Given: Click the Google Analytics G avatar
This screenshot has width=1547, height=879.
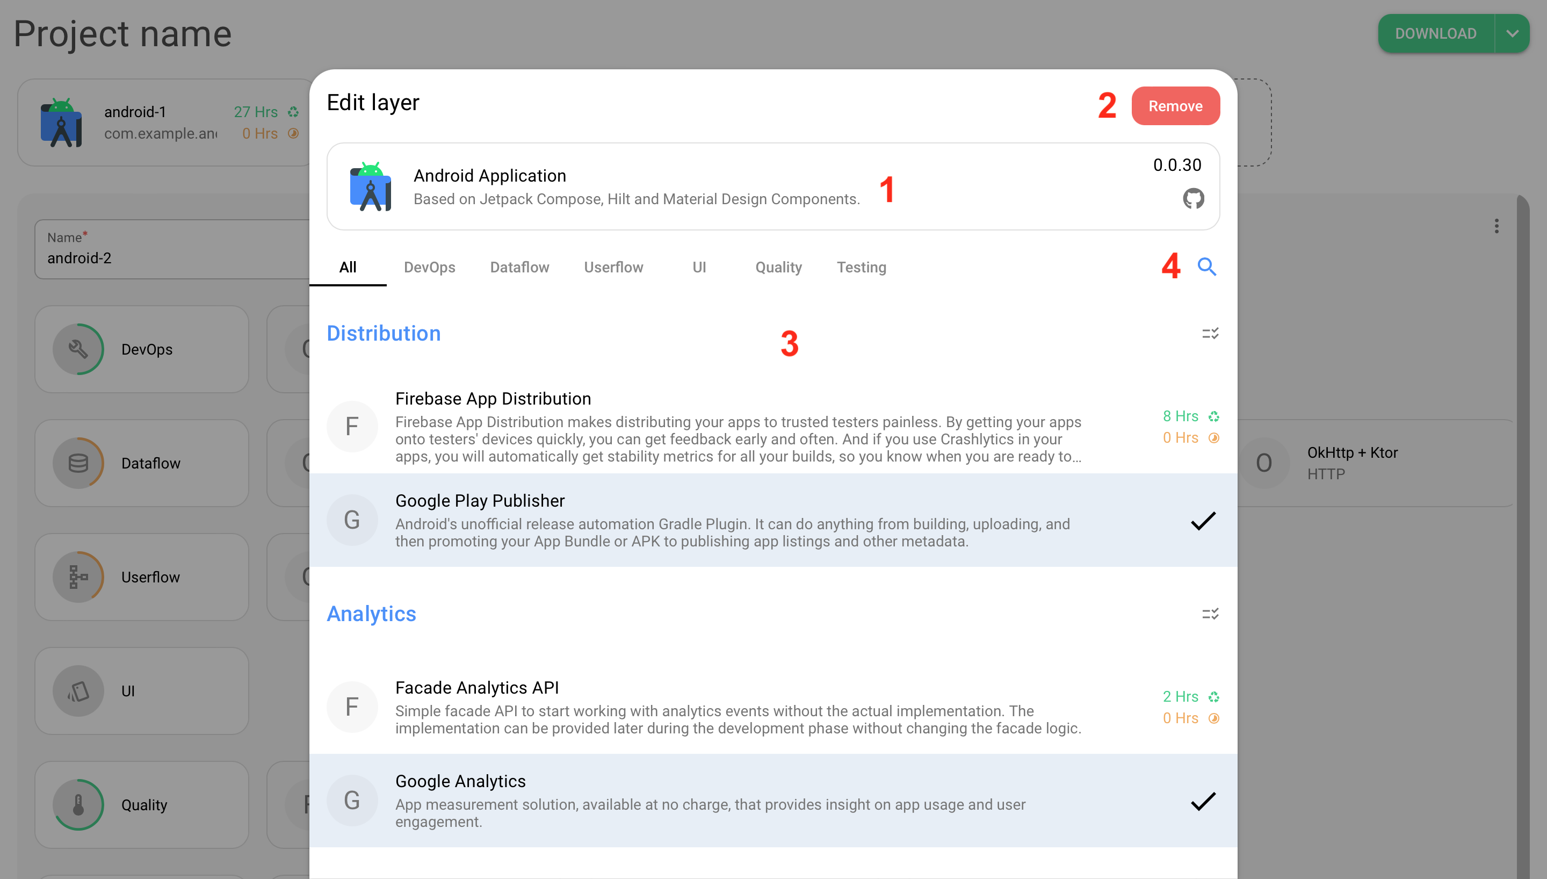Looking at the screenshot, I should pos(352,801).
